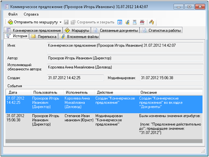The height and width of the screenshot is (157, 209).
Task: Click the document icon in the title bar
Action: [7, 7]
